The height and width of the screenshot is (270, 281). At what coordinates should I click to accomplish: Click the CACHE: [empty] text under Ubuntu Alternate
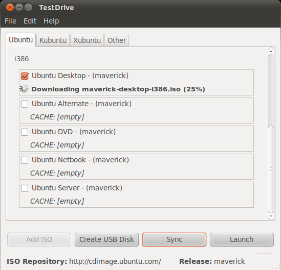(57, 117)
